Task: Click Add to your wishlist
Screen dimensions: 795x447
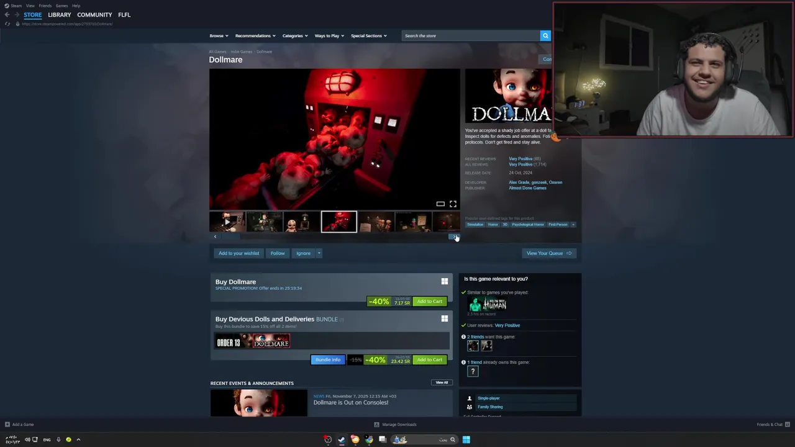Action: [238, 253]
